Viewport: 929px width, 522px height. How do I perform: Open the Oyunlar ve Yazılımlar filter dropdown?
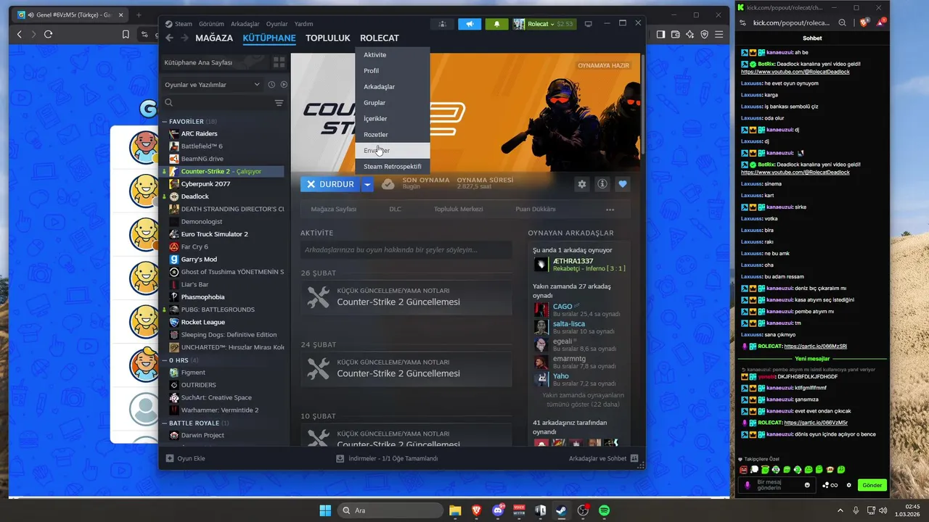point(213,85)
